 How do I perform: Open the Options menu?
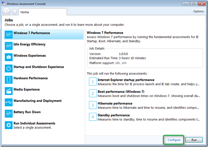198,11
